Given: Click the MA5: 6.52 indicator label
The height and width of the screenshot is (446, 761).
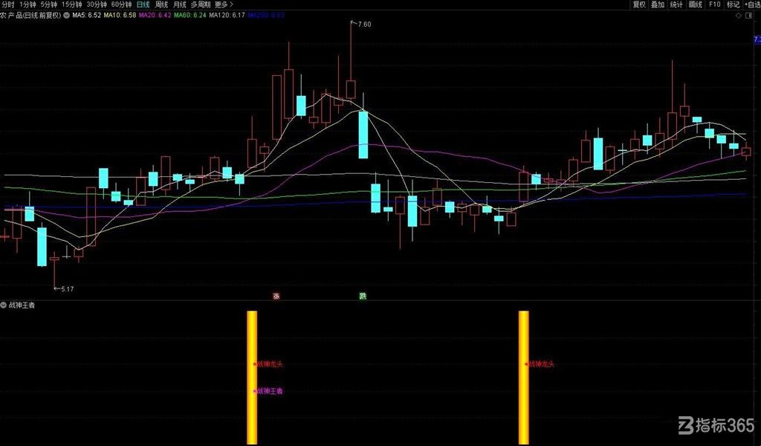Looking at the screenshot, I should tap(86, 15).
